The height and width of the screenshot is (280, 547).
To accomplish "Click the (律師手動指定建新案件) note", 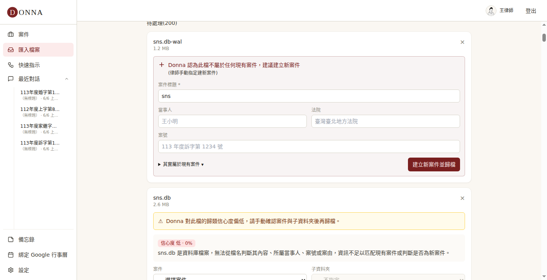I will [193, 73].
